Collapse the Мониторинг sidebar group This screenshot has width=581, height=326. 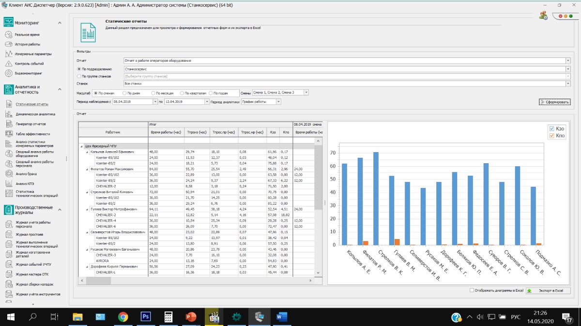(60, 23)
